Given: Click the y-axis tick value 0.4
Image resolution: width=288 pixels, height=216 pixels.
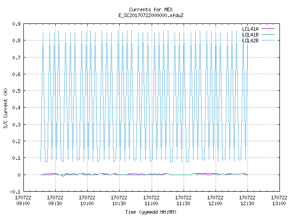Looking at the screenshot, I should [16, 108].
